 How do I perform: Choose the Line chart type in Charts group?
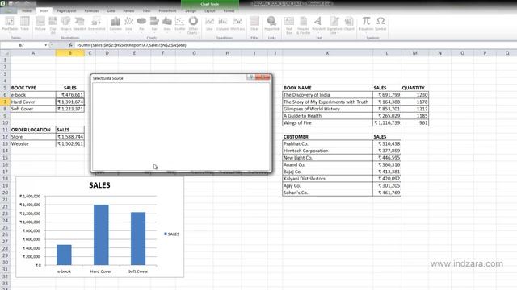click(x=128, y=23)
